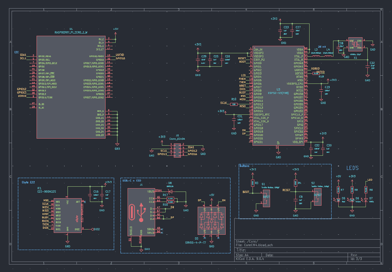This screenshot has height=272, width=392.
Task: Select the E22-900N22S module symbol
Action: point(68,216)
